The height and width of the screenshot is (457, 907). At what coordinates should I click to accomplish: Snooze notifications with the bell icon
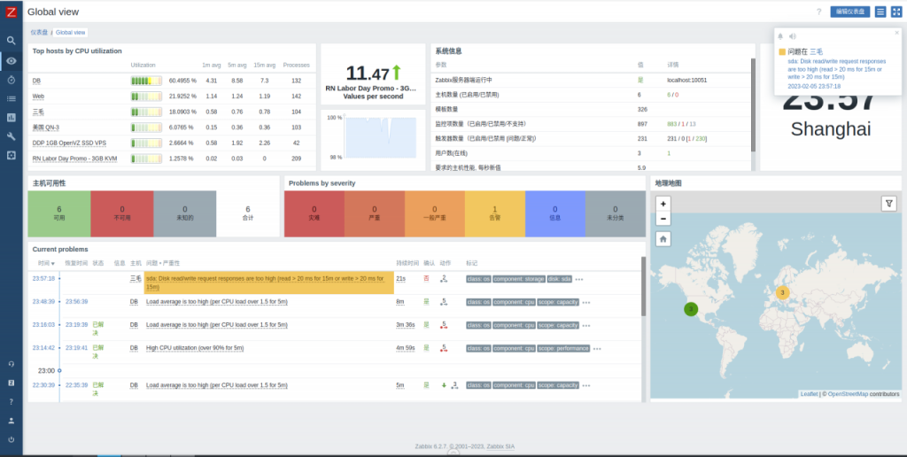pos(781,36)
